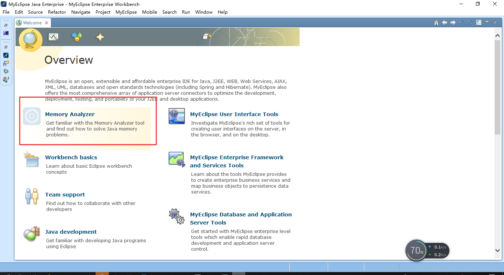Open the Project menu
This screenshot has width=504, height=275.
103,12
